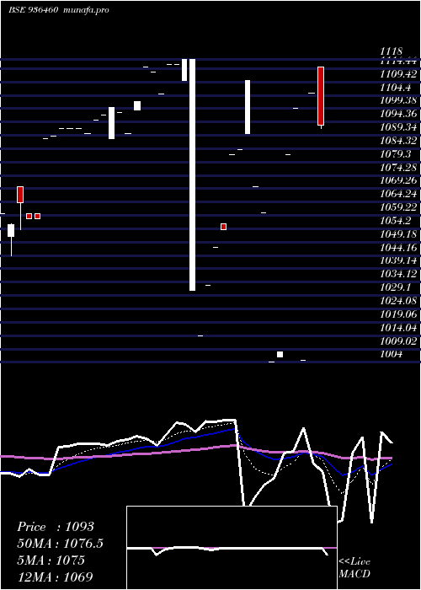Click the 1039.14 price level label
Viewport: 421px width, 590px height.
pyautogui.click(x=398, y=260)
